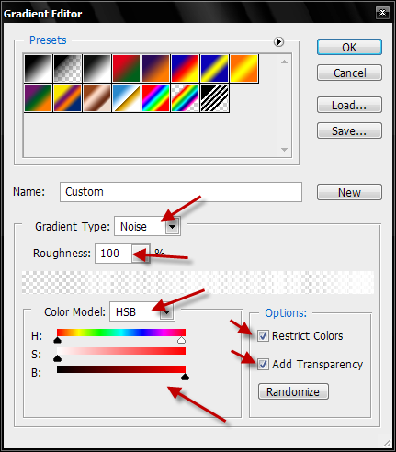Expand the Gradient Type dropdown
Image resolution: width=396 pixels, height=452 pixels.
(x=173, y=227)
